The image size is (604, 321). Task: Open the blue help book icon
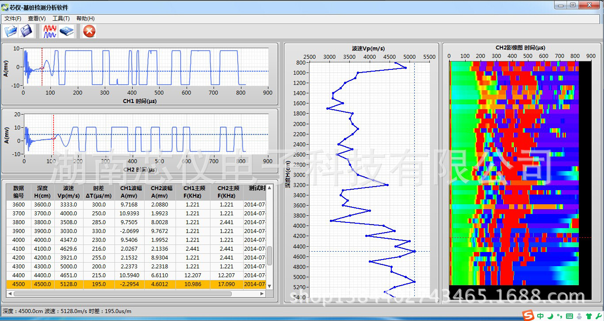click(x=66, y=31)
